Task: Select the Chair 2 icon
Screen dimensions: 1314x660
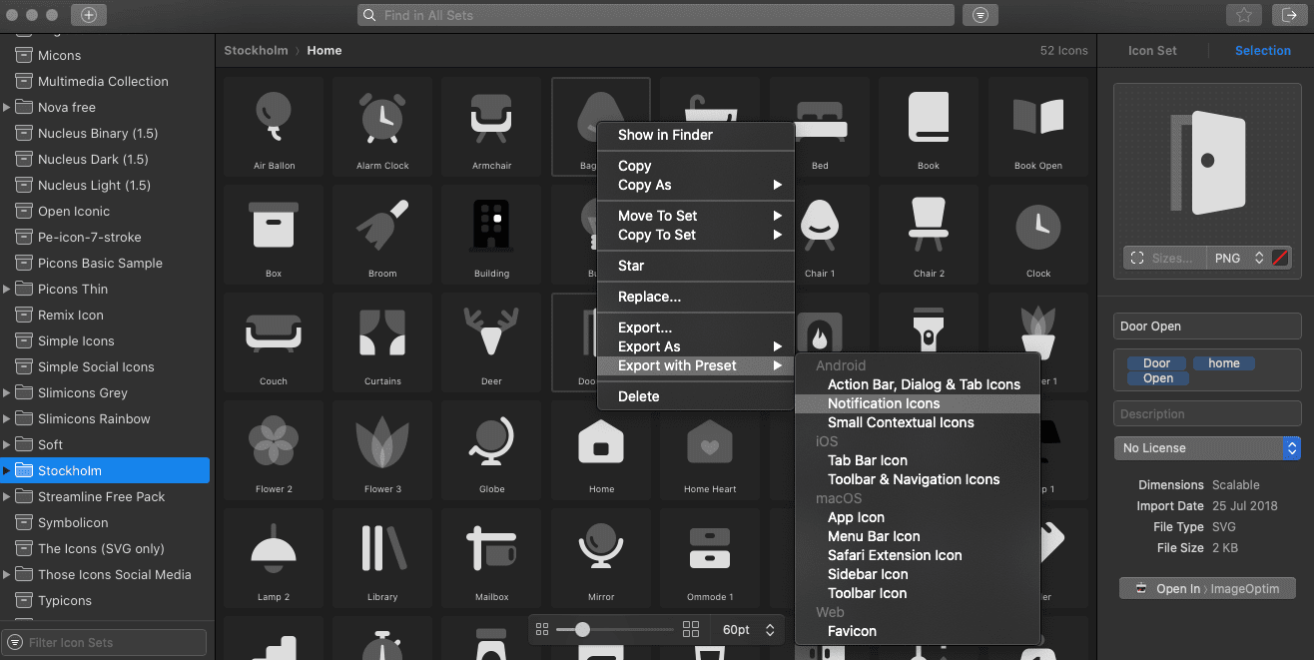Action: pos(929,235)
